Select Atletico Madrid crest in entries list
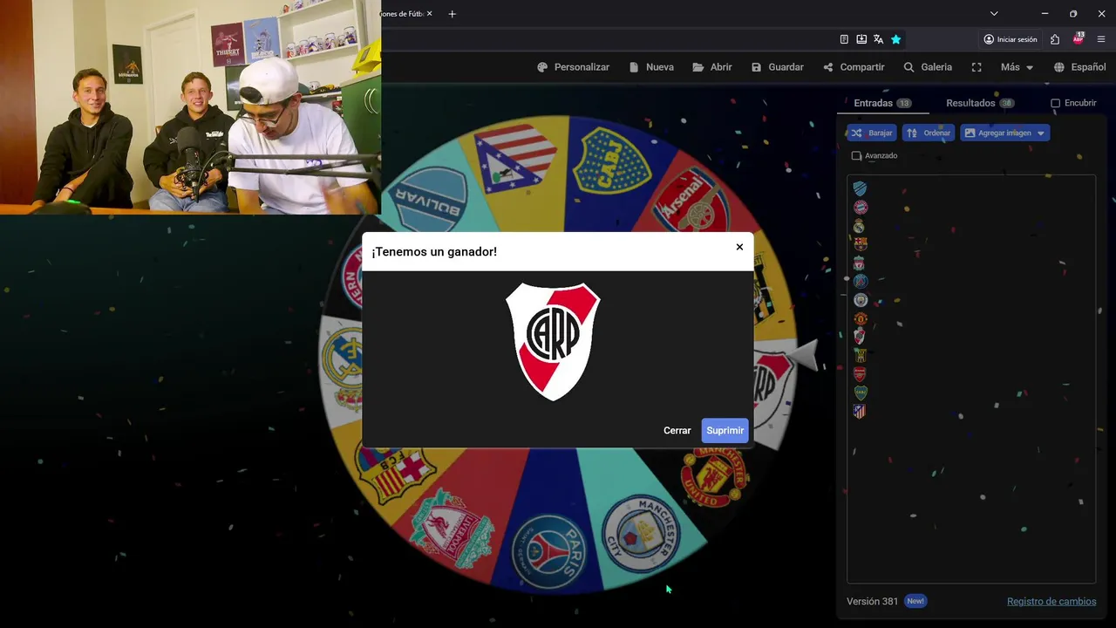This screenshot has height=628, width=1116. point(860,411)
